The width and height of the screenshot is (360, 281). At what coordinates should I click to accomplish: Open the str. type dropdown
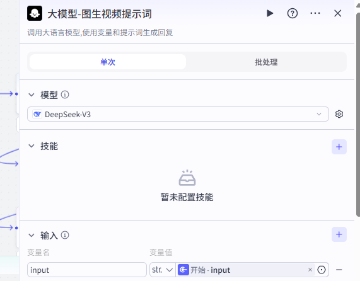[162, 270]
